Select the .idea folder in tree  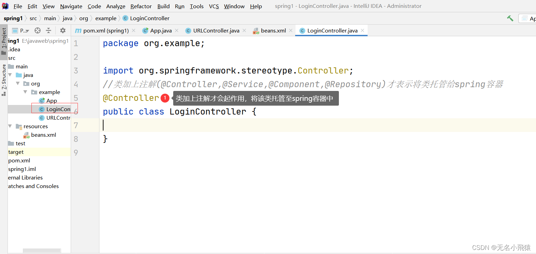14,49
